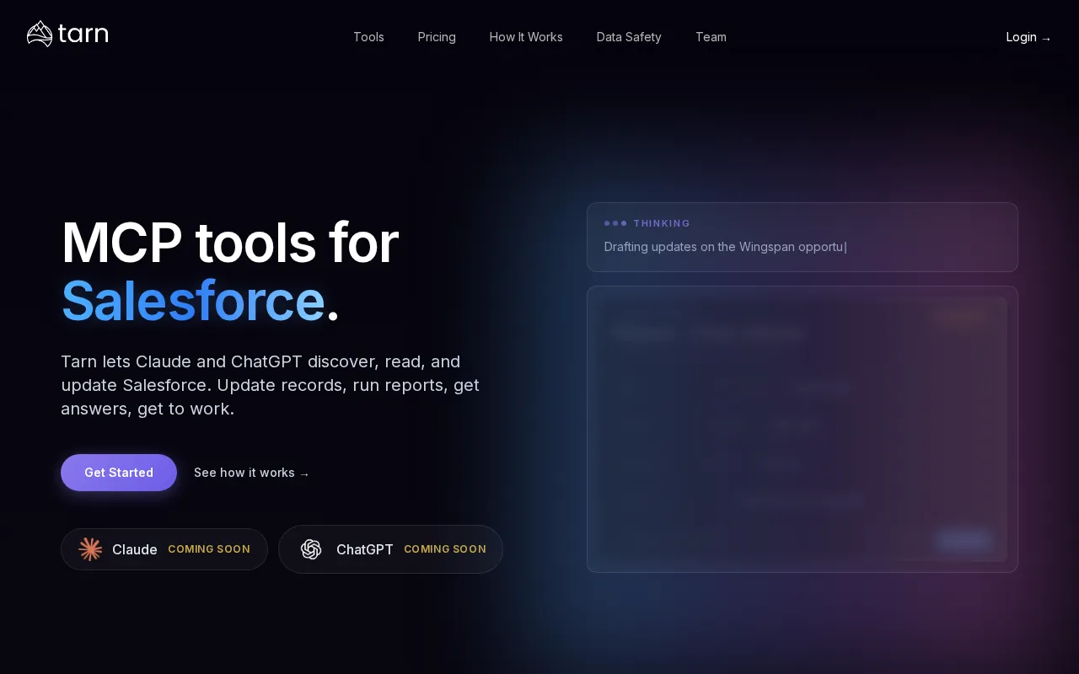Screen dimensions: 1079x674
Task: Click the THINKING label text
Action: (x=662, y=223)
